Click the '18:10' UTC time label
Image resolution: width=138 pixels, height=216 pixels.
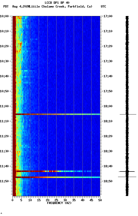(x=108, y=121)
